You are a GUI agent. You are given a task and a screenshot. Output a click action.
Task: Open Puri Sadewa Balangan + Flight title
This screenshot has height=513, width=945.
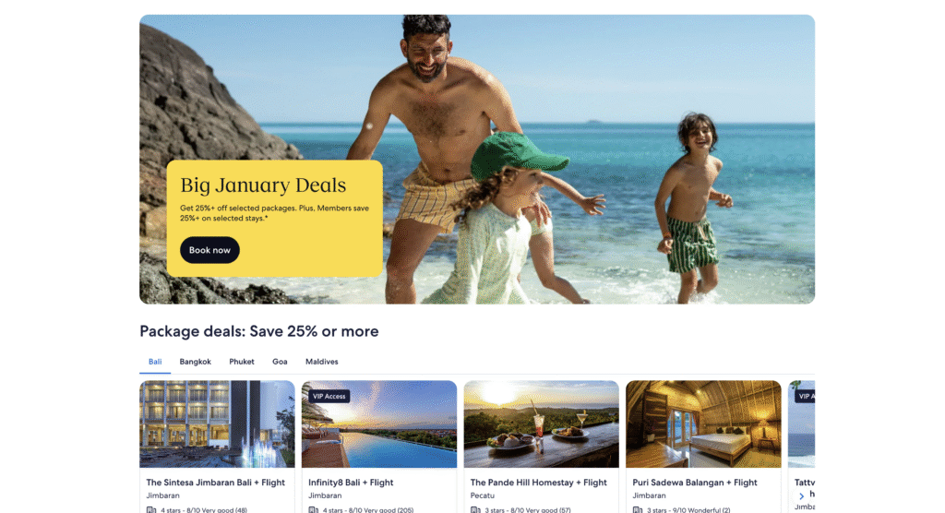coord(695,483)
